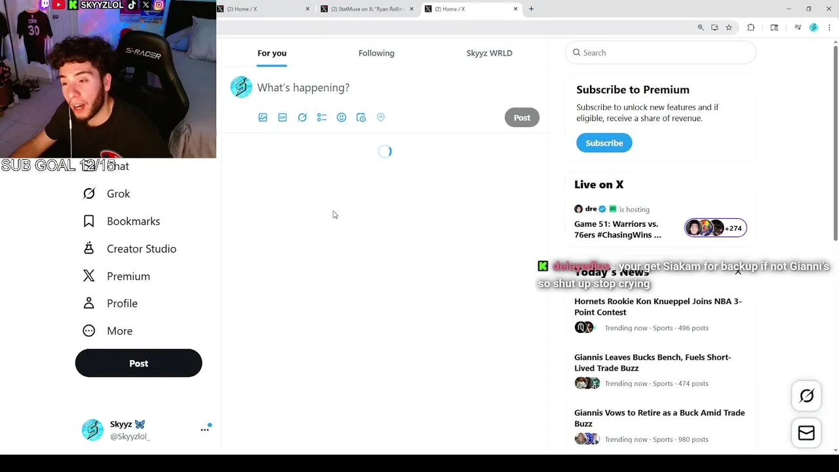Click the Chrome profile avatar
Image resolution: width=839 pixels, height=472 pixels.
coord(813,28)
